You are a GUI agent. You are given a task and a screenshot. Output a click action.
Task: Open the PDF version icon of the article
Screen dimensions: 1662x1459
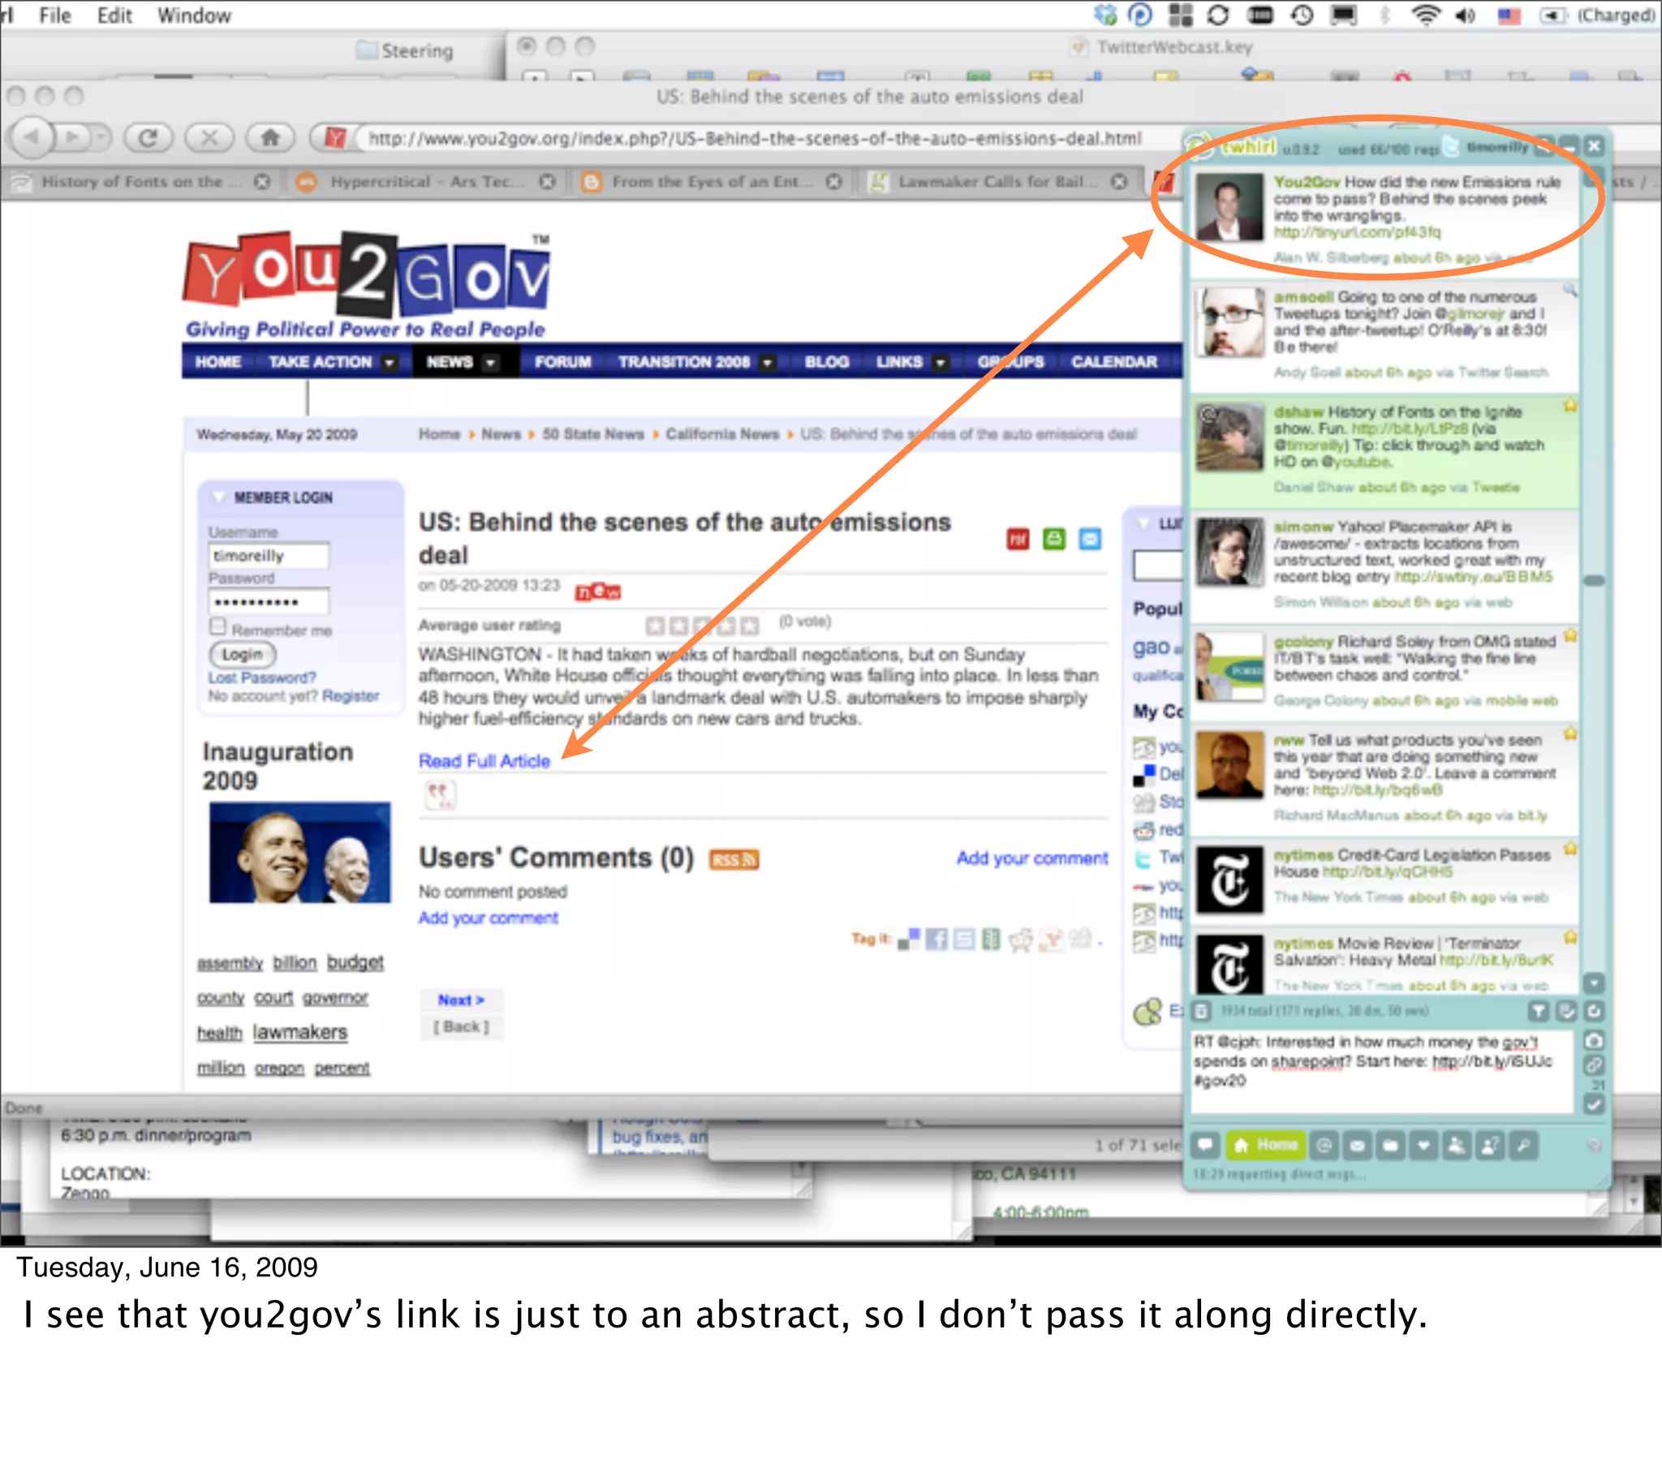tap(1018, 539)
